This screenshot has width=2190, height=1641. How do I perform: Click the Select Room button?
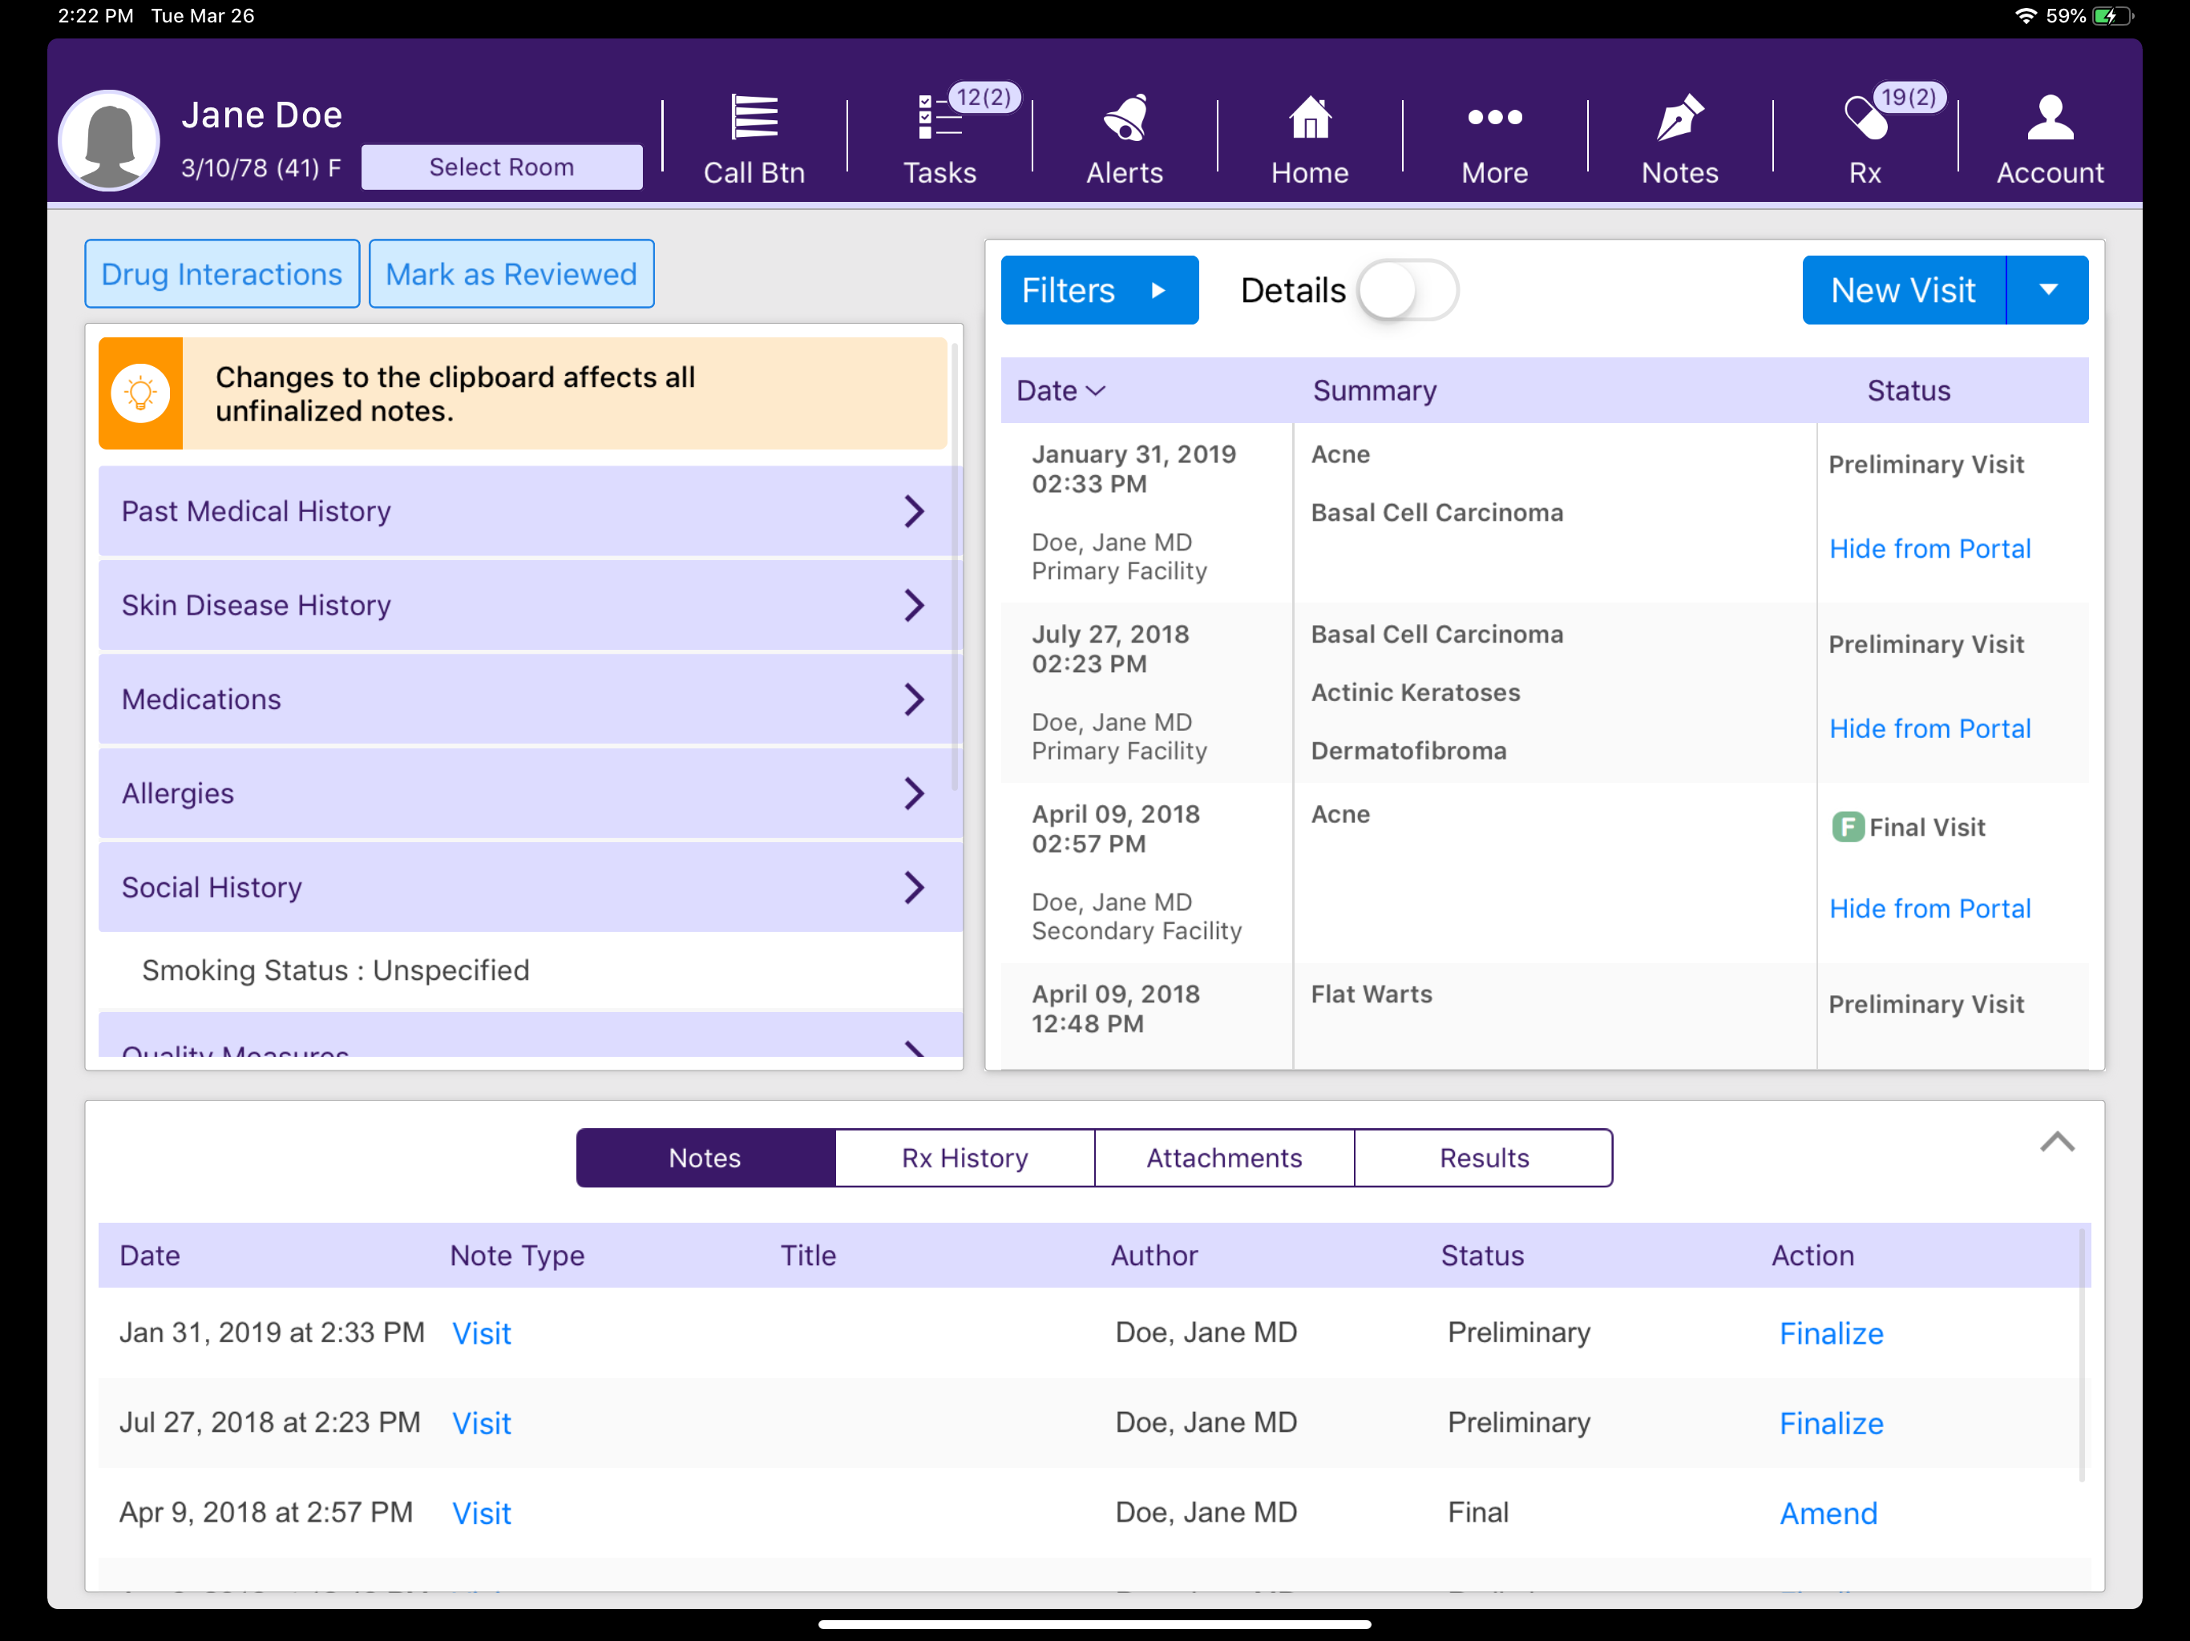pyautogui.click(x=501, y=167)
